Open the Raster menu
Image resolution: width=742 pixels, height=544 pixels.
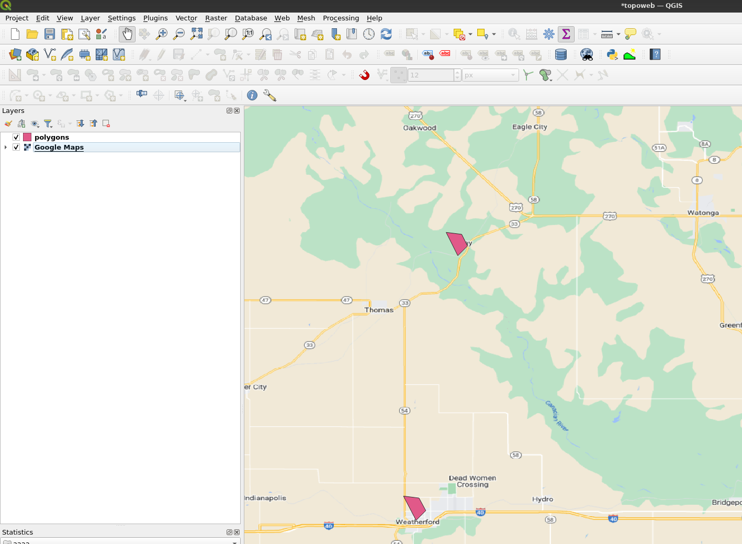click(216, 18)
